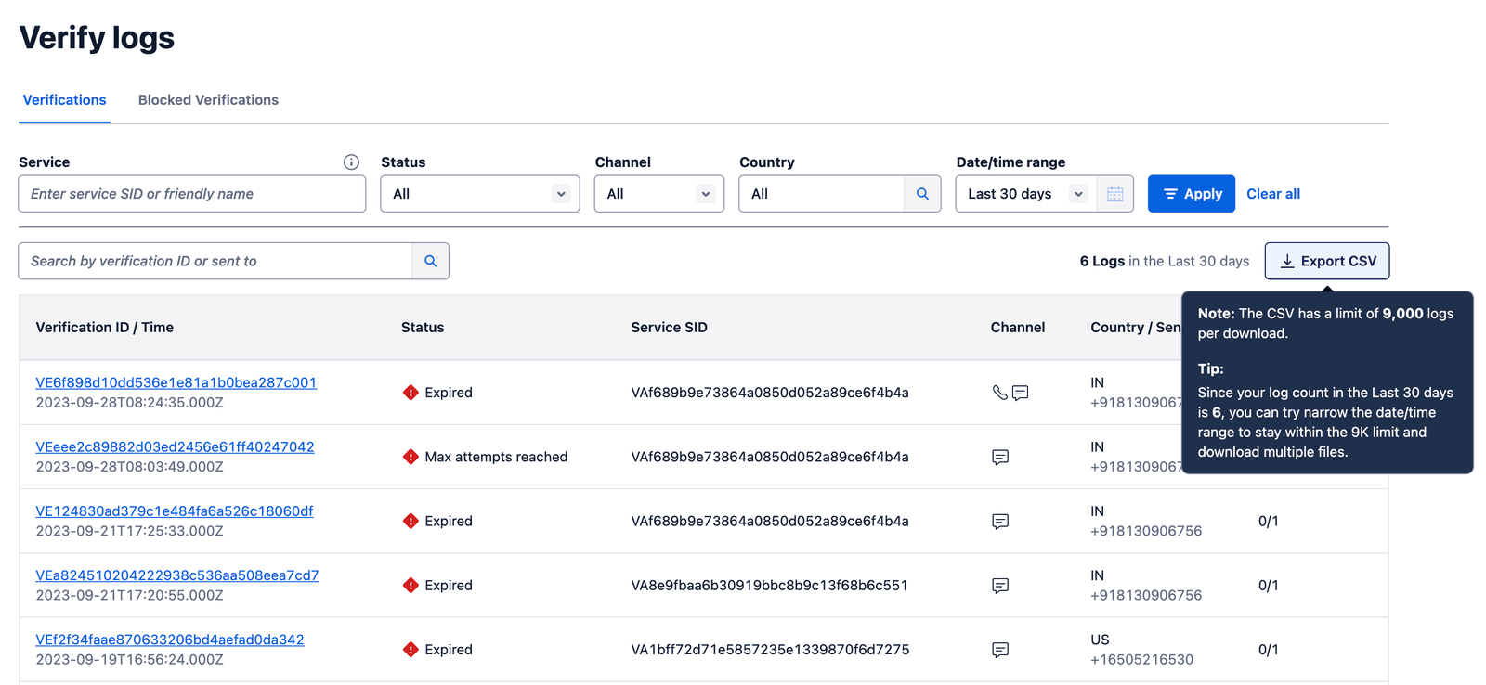Click the Clear all link
The height and width of the screenshot is (685, 1486).
click(x=1272, y=194)
